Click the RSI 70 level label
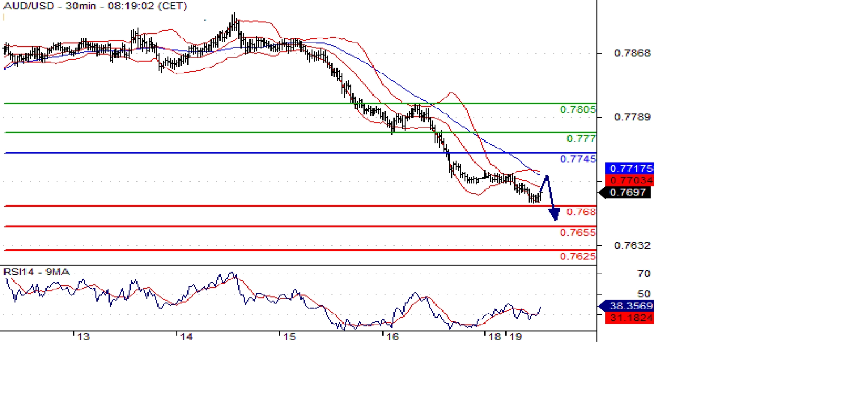842x408 pixels. [644, 274]
